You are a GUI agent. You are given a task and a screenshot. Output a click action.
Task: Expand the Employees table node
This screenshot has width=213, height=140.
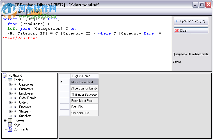[x=10, y=93]
